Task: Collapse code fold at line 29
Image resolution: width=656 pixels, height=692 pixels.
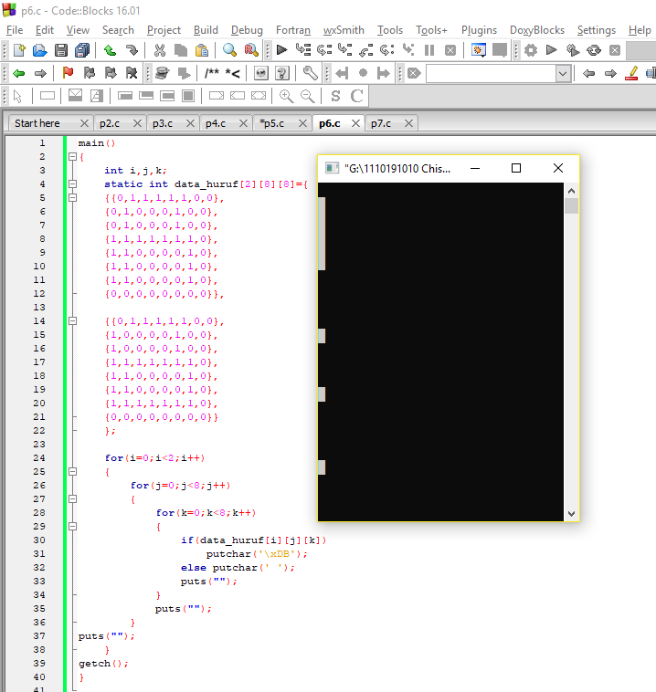Action: tap(72, 526)
